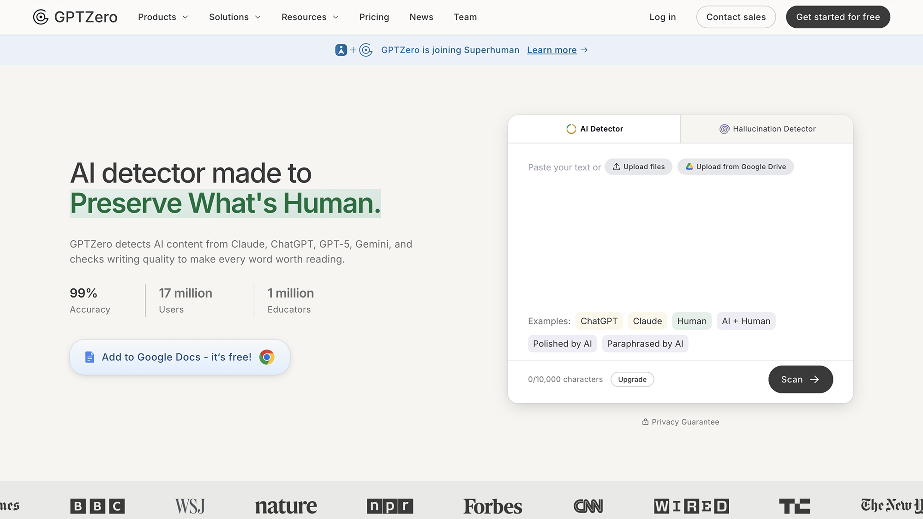The image size is (923, 519).
Task: Load the Polished by AI example
Action: coord(563,344)
